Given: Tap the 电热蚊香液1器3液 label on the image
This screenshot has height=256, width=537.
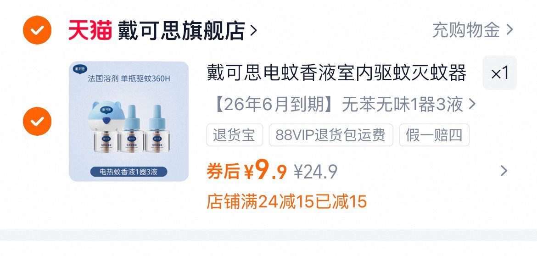Looking at the screenshot, I should tap(129, 172).
